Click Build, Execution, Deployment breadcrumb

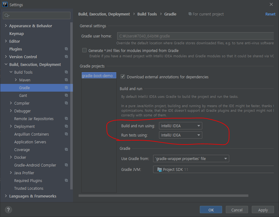(104, 14)
